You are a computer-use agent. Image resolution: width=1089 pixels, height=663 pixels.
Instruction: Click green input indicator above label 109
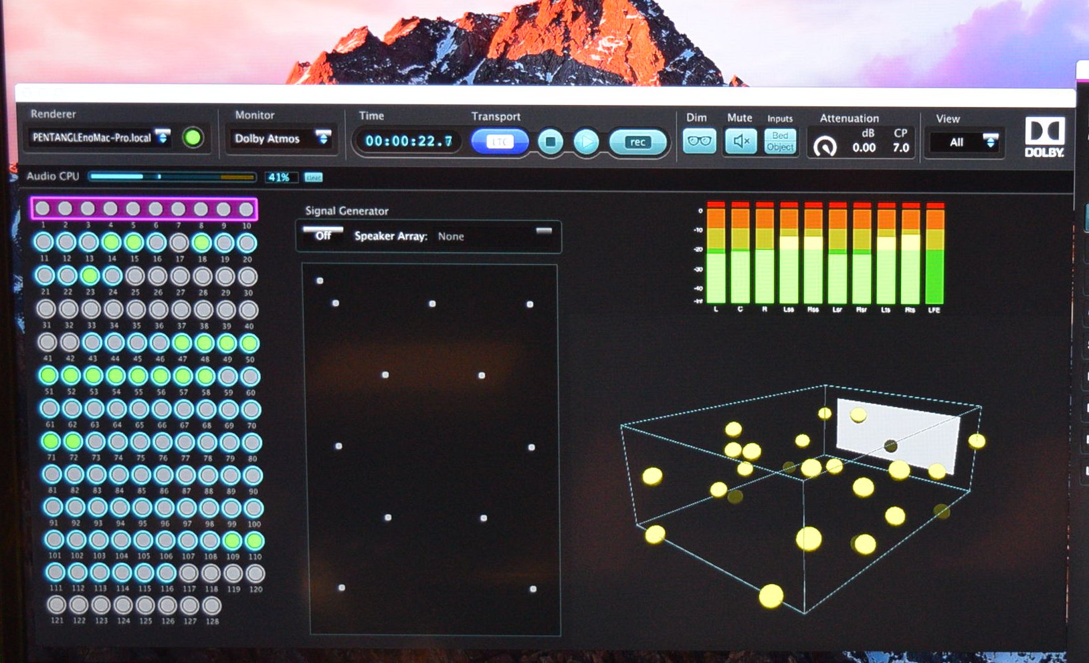click(x=232, y=540)
